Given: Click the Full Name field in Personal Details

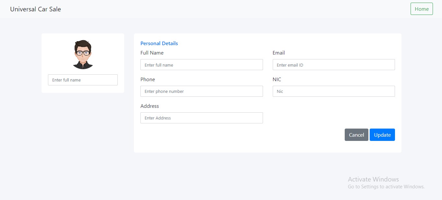Looking at the screenshot, I should tap(201, 65).
